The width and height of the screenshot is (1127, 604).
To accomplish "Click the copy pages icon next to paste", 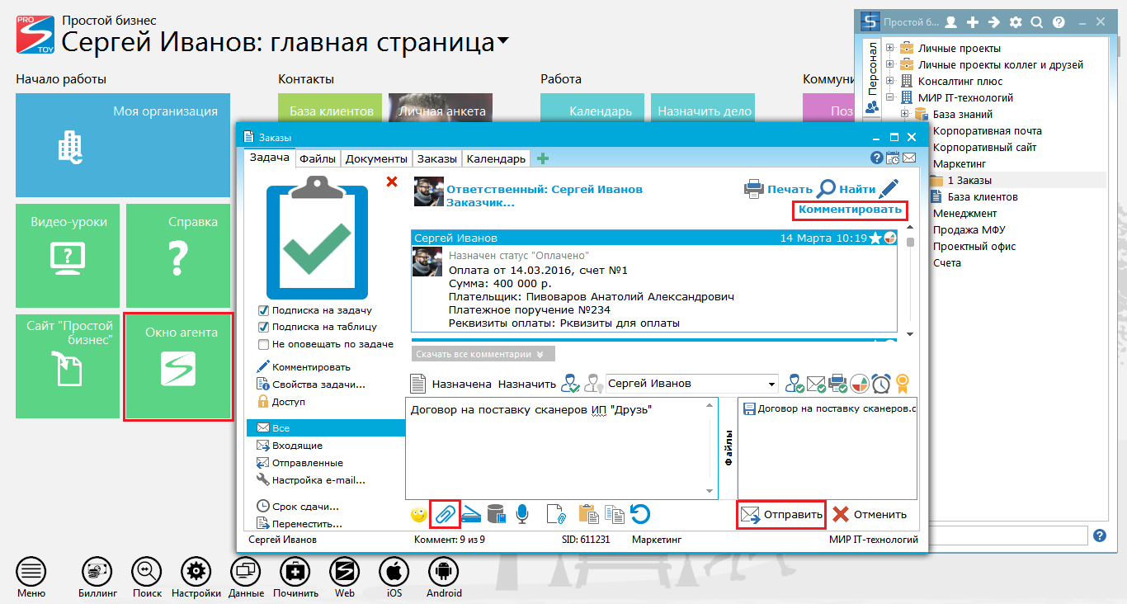I will tap(614, 515).
